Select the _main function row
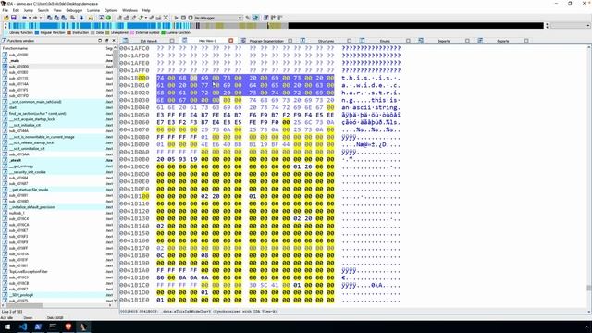Screen dimensions: 592x333 click(x=57, y=60)
